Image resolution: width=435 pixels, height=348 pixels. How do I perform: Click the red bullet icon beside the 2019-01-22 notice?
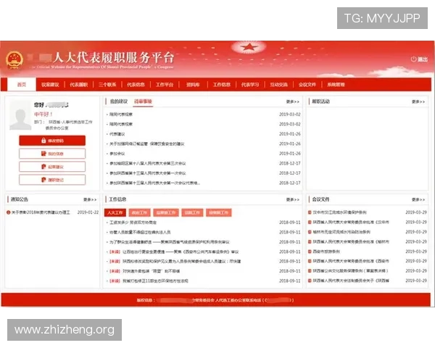pos(8,212)
